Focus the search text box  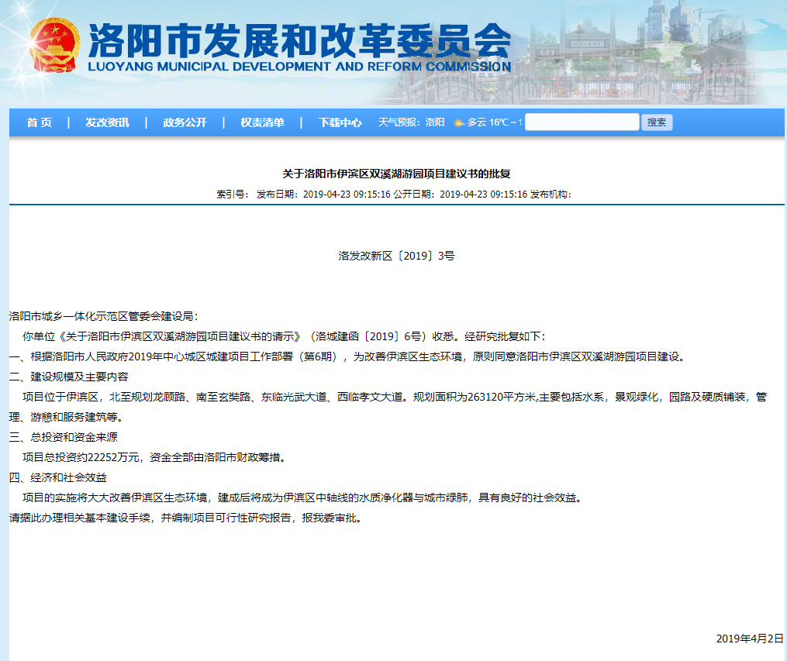(582, 122)
